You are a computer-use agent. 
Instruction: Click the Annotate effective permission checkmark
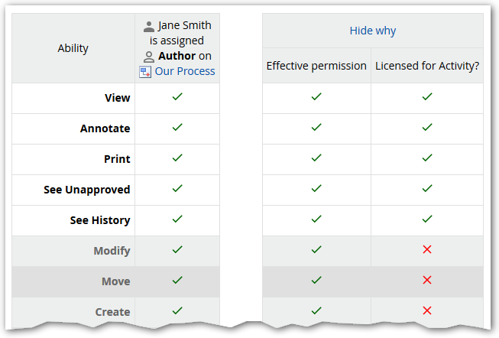(x=316, y=128)
